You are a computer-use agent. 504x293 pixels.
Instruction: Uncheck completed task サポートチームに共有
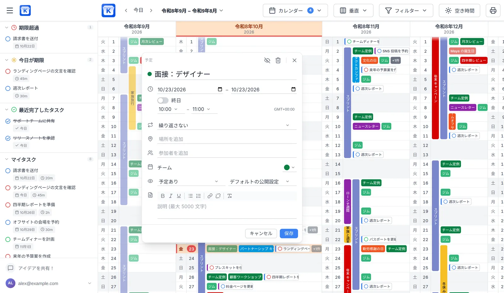point(8,121)
